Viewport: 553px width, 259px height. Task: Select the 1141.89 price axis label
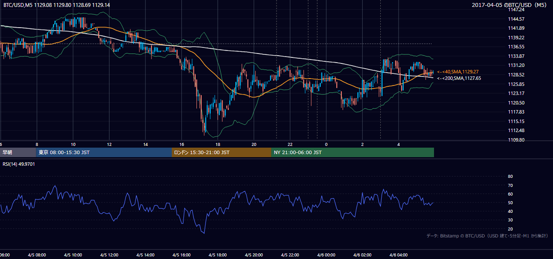click(x=517, y=28)
